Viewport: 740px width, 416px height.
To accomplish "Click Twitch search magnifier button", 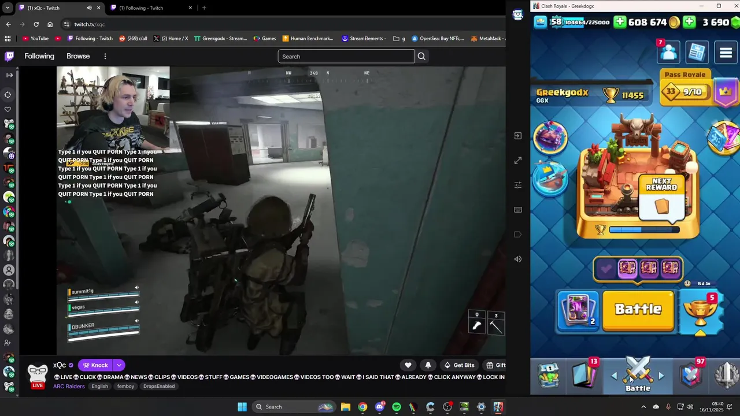I will coord(421,56).
